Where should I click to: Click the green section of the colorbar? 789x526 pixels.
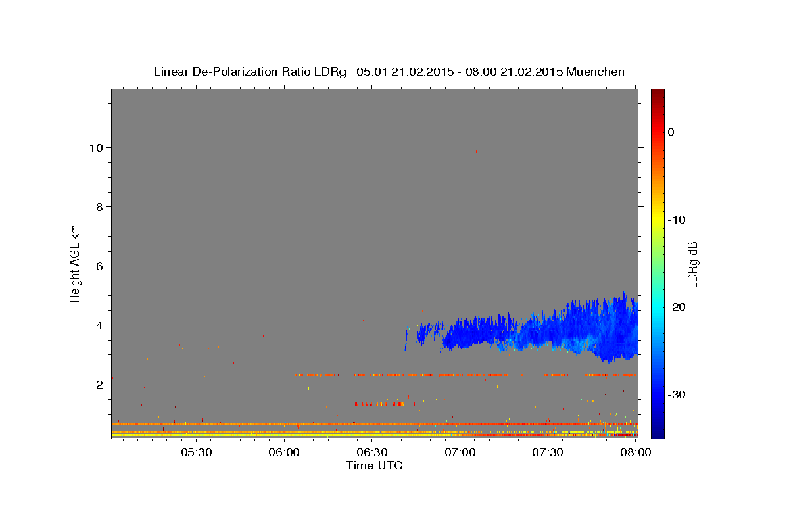657,263
